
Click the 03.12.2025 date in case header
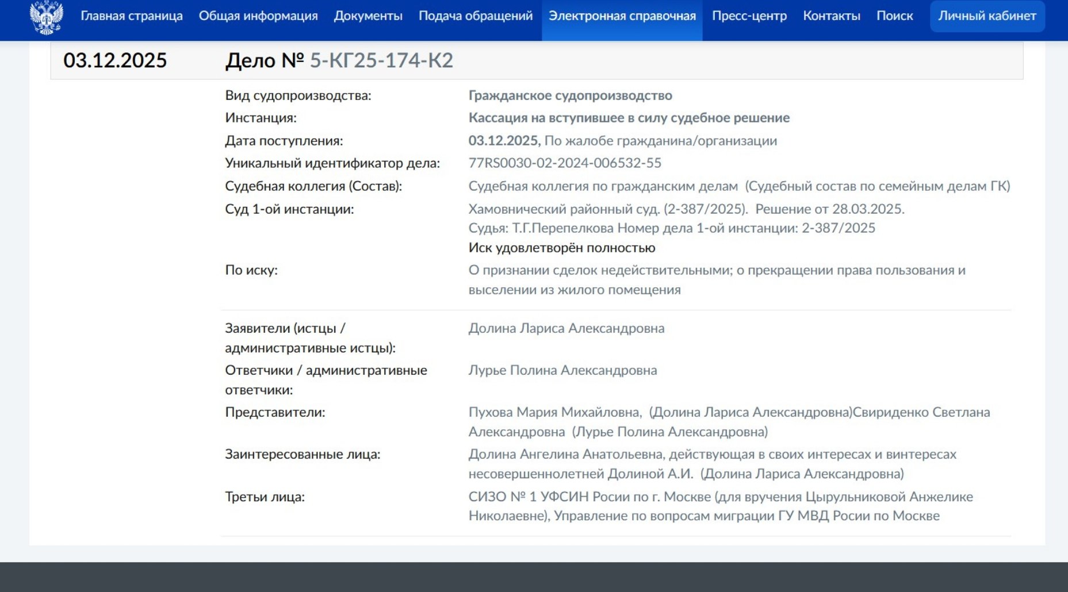(x=115, y=60)
